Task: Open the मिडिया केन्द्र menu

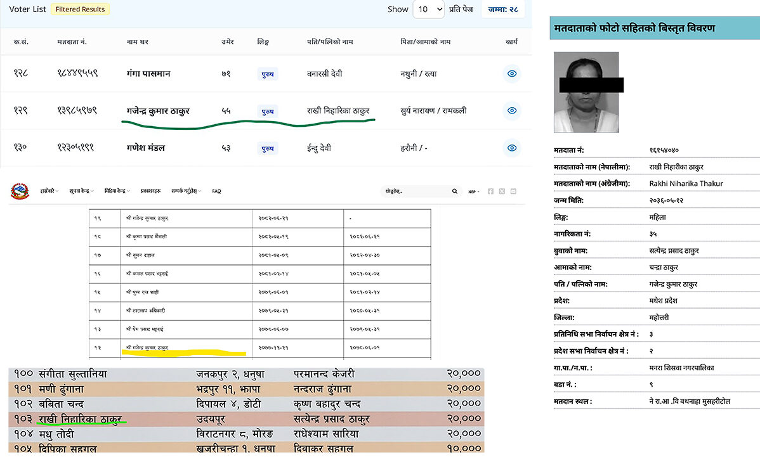Action: (117, 191)
